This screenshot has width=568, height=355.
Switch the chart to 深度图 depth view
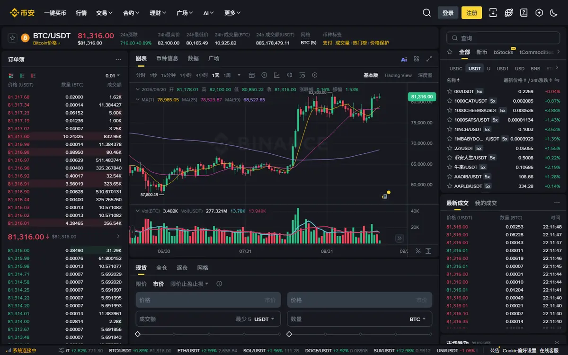[x=425, y=75]
